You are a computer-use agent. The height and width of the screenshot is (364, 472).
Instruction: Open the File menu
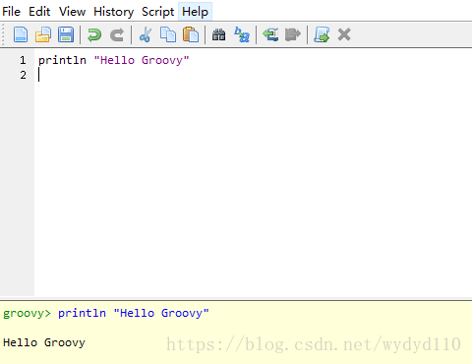coord(12,12)
